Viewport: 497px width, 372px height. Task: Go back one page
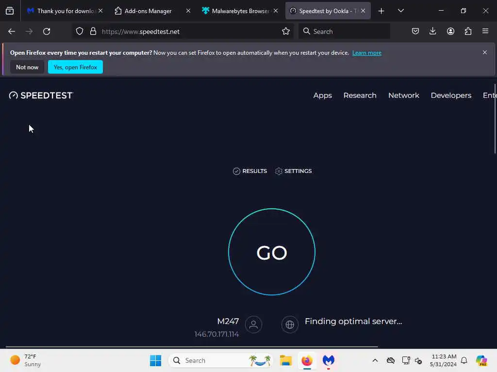tap(12, 31)
